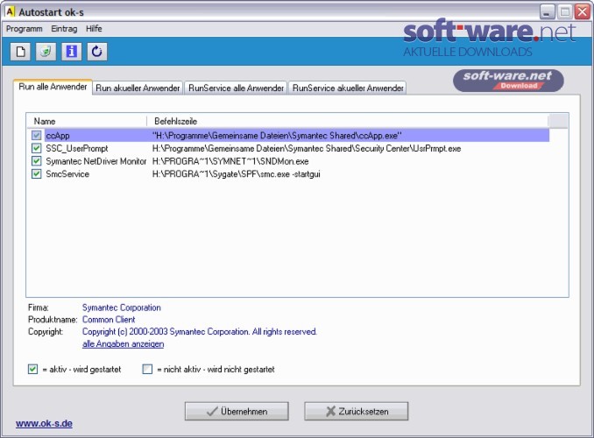Switch to Run akueller Anwender tab

pos(138,88)
